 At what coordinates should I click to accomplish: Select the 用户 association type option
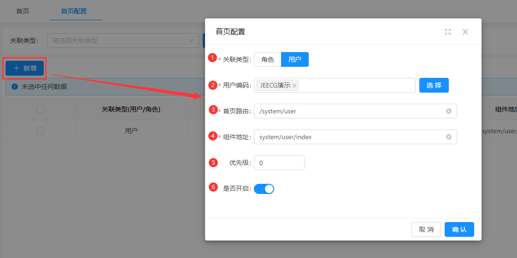point(295,59)
